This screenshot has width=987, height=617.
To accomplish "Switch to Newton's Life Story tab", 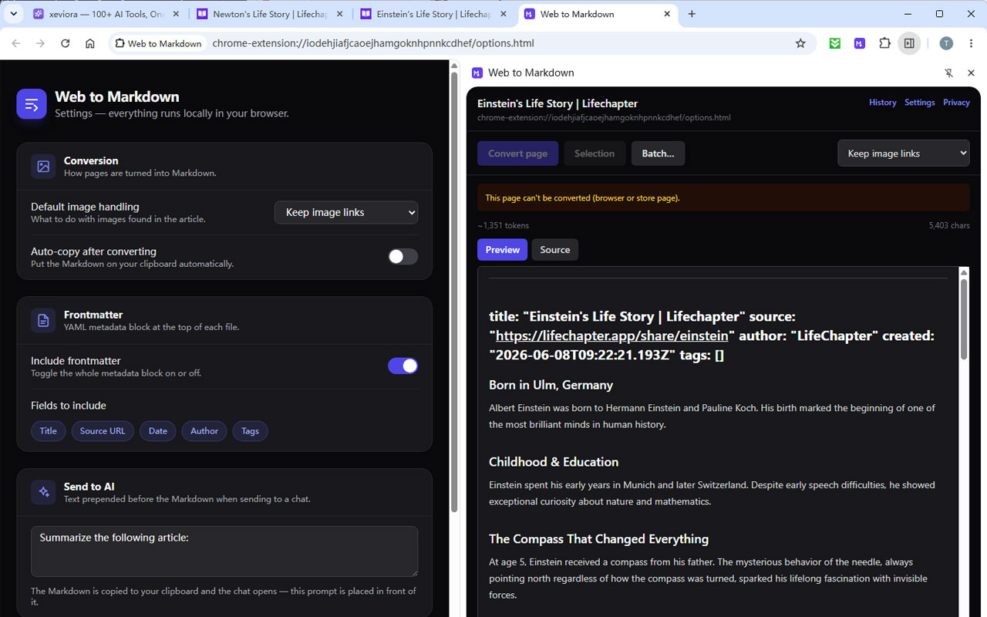I will (270, 14).
